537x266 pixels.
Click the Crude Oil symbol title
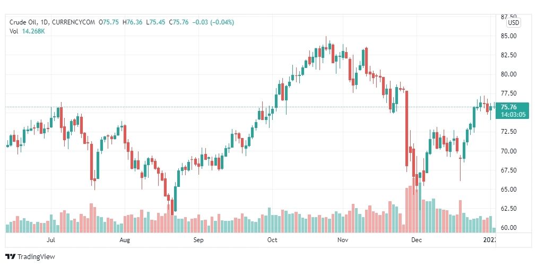[21, 22]
